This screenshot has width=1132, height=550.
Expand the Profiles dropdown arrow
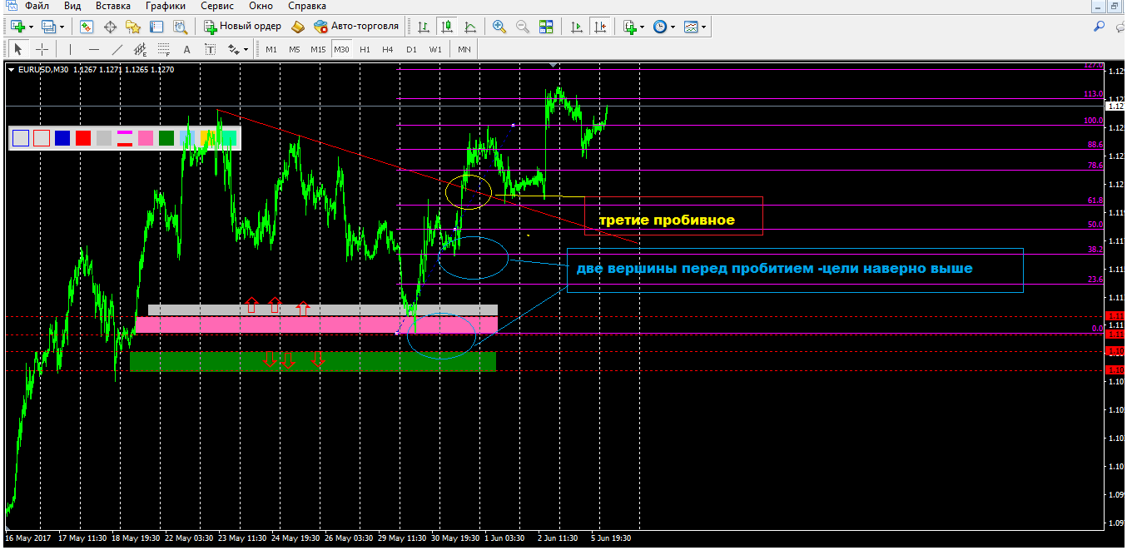62,27
